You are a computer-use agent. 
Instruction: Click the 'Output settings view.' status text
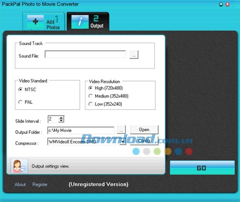(50, 166)
